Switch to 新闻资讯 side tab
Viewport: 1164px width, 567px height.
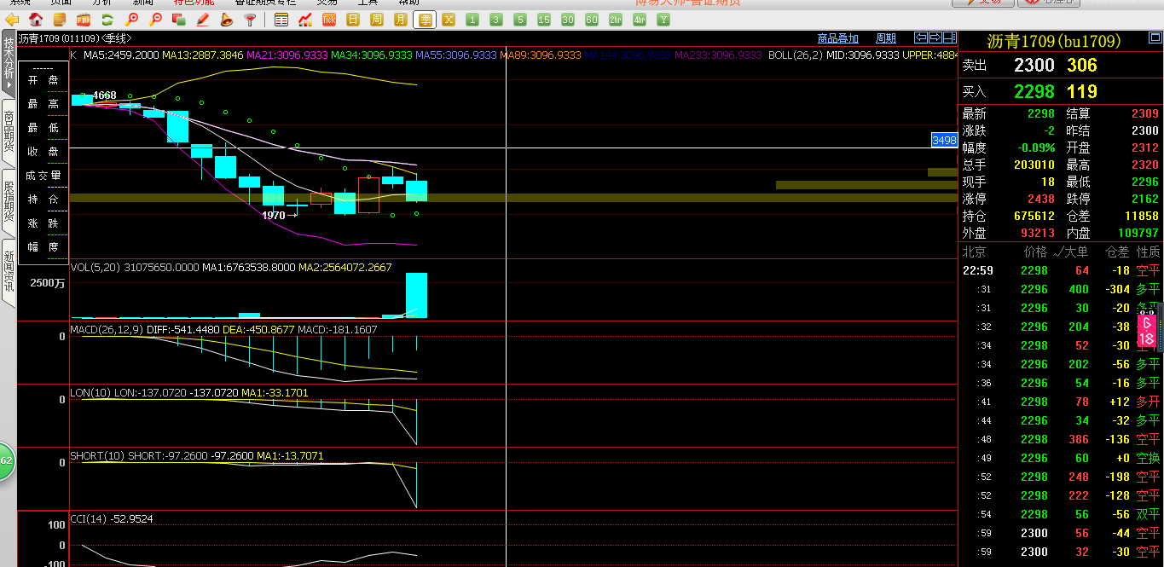click(9, 274)
